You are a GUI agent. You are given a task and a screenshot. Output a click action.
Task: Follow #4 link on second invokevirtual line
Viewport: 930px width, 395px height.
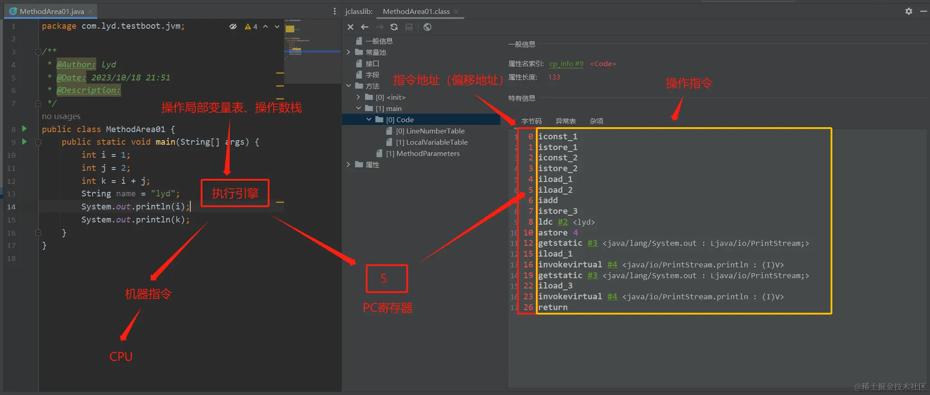(612, 297)
